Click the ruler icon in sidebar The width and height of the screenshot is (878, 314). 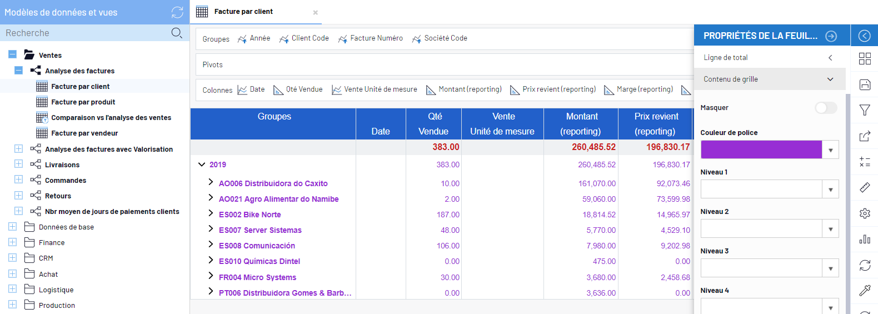click(865, 188)
